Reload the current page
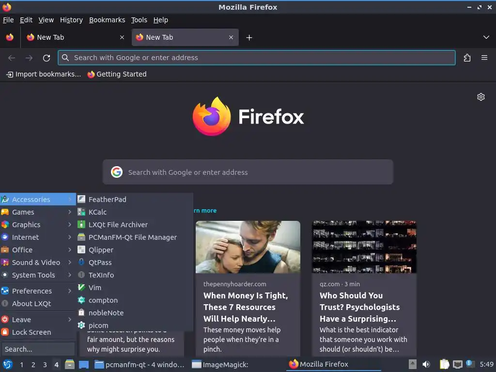Image resolution: width=496 pixels, height=372 pixels. (x=46, y=58)
